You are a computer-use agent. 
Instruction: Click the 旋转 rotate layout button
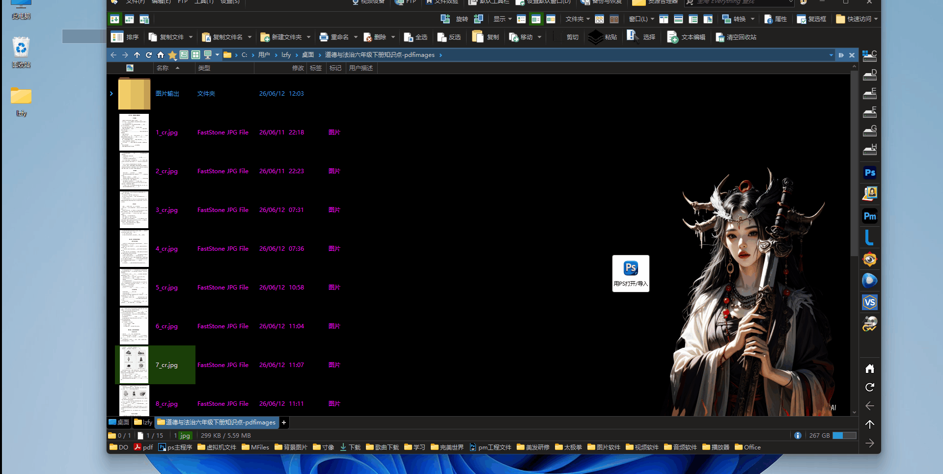462,19
